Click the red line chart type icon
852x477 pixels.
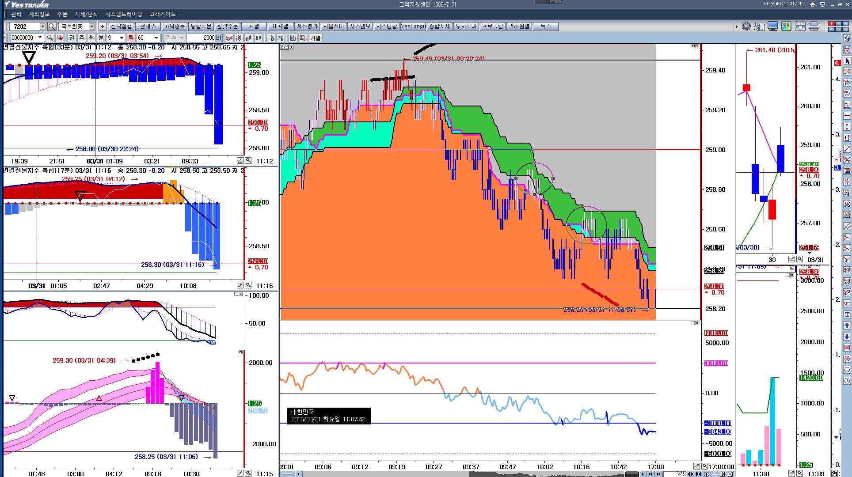230,38
